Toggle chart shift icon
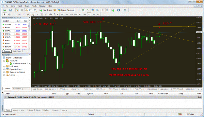This screenshot has height=117, width=204. coord(107,10)
